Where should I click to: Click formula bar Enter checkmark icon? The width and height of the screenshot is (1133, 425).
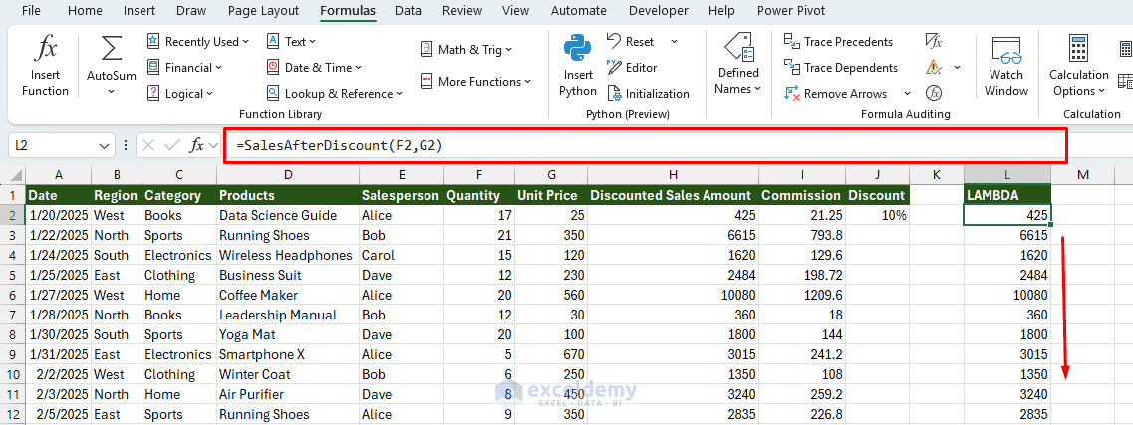(x=172, y=145)
